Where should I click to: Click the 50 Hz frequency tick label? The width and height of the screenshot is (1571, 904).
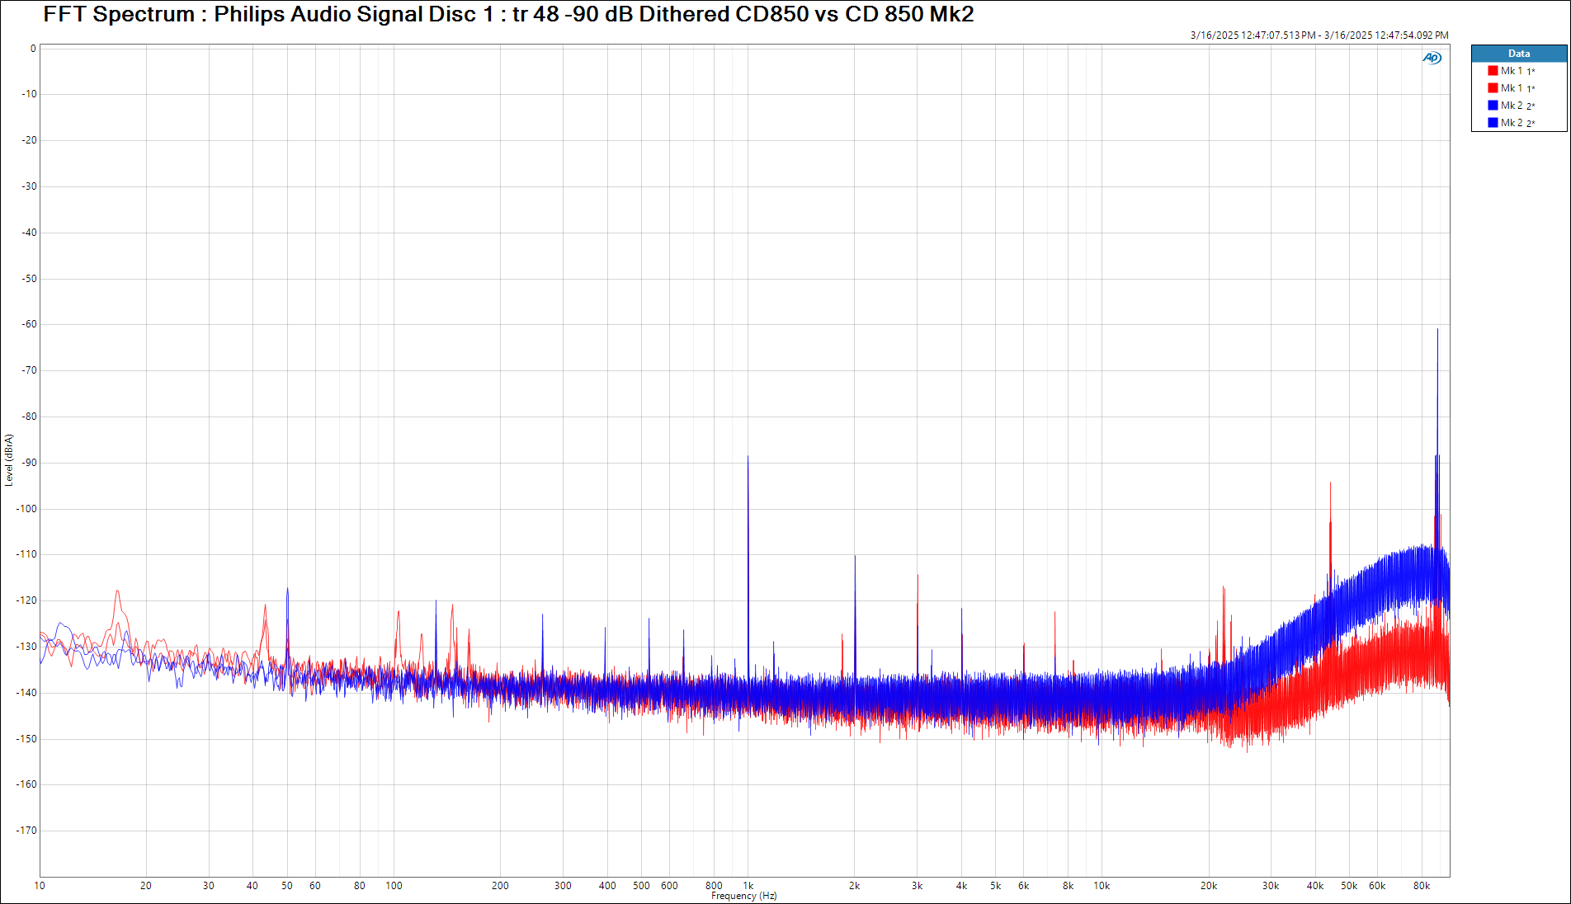287,886
